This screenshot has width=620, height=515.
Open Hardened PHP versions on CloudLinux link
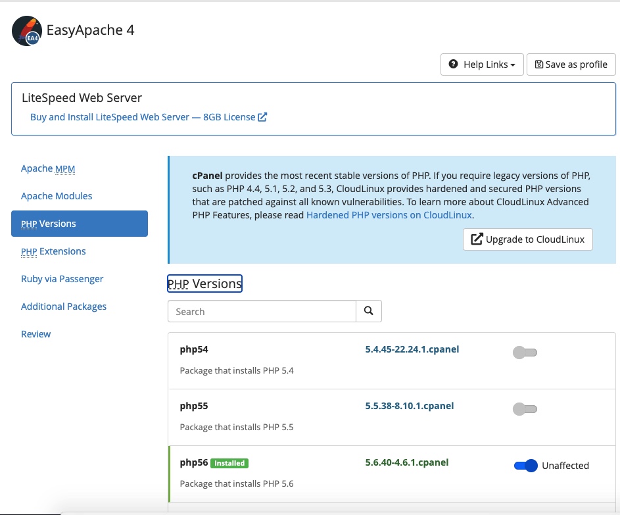tap(389, 215)
